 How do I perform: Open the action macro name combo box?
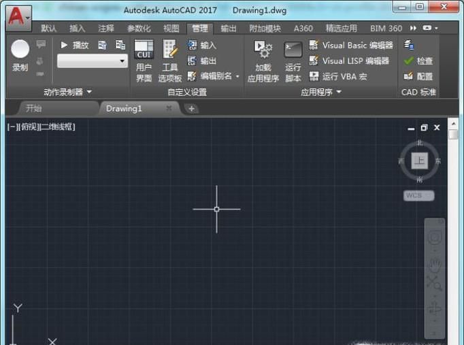pos(93,61)
